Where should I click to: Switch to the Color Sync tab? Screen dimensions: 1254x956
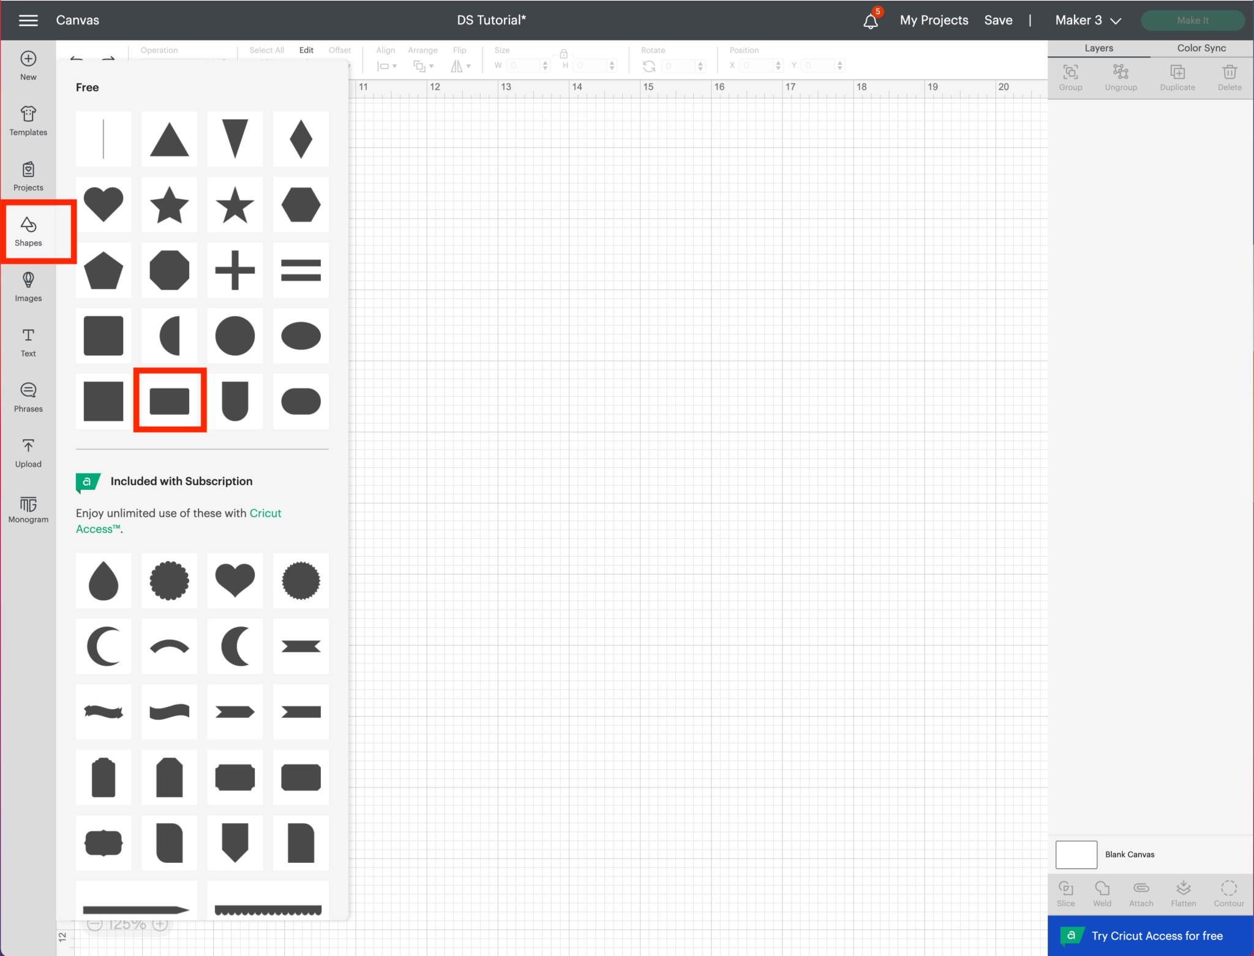(1201, 48)
